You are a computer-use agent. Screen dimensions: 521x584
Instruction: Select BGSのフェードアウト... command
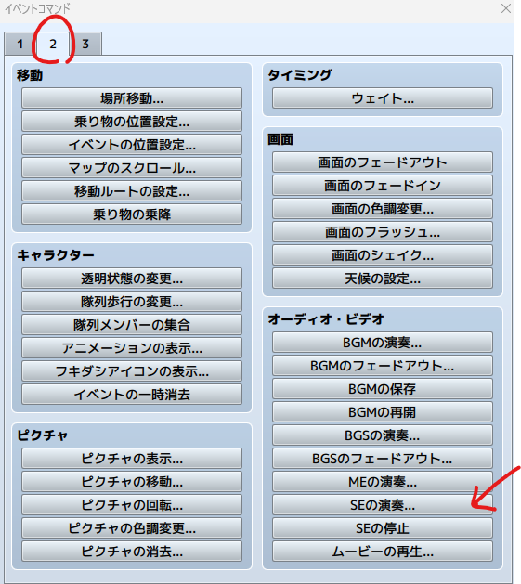point(383,458)
